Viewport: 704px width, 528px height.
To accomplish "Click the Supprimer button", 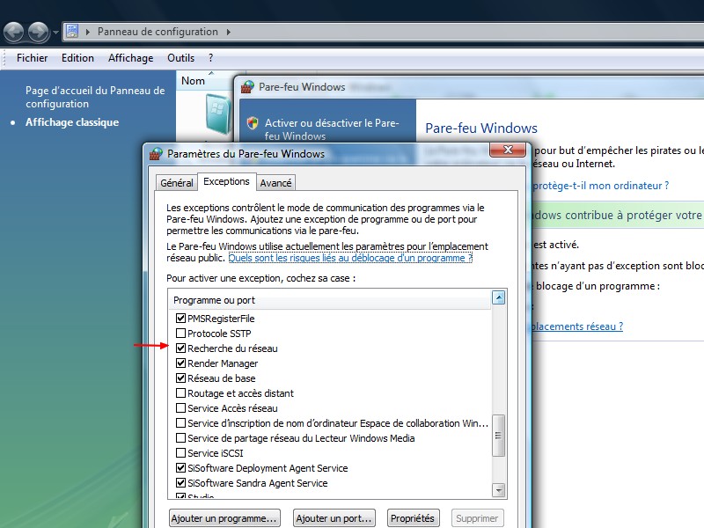I will 477,518.
